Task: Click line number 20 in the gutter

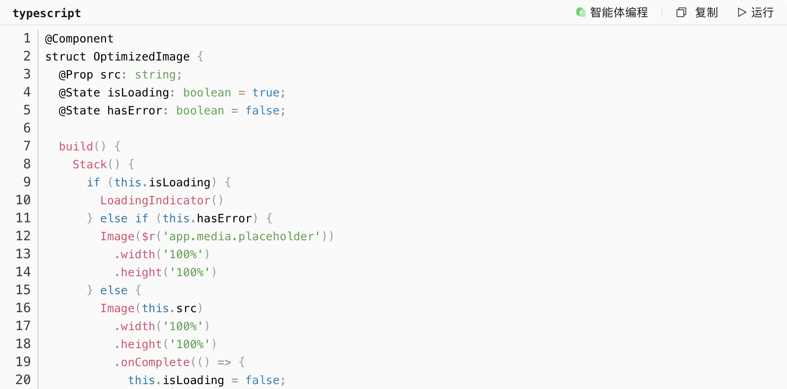Action: tap(23, 380)
